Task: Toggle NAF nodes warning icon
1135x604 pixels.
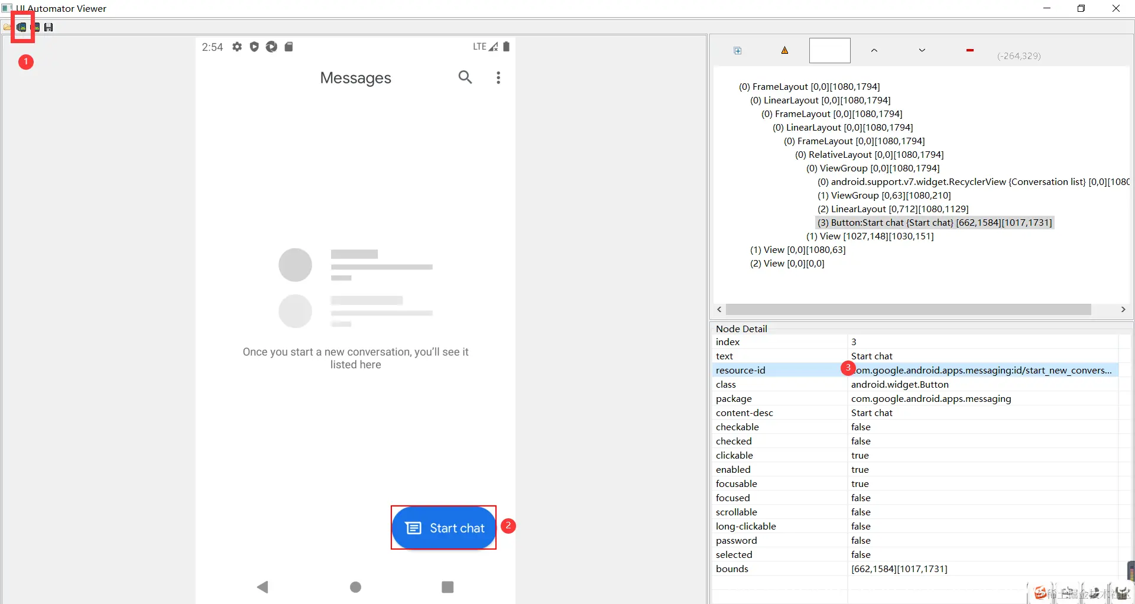Action: pos(785,51)
